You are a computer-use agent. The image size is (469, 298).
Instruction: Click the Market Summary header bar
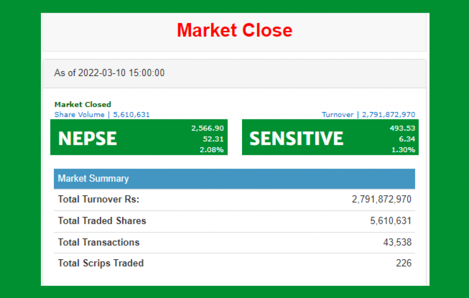pos(234,178)
